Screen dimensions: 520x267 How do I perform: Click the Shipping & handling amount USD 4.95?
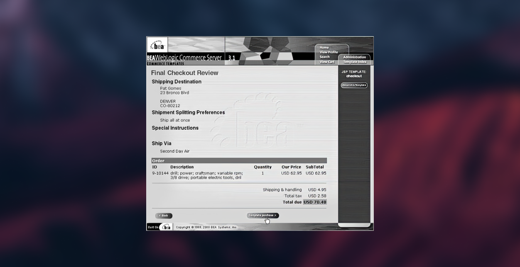317,190
